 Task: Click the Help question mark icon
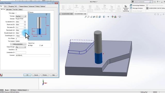[158, 2]
